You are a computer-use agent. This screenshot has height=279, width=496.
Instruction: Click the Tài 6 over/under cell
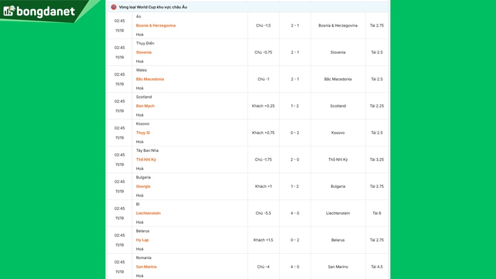click(377, 213)
